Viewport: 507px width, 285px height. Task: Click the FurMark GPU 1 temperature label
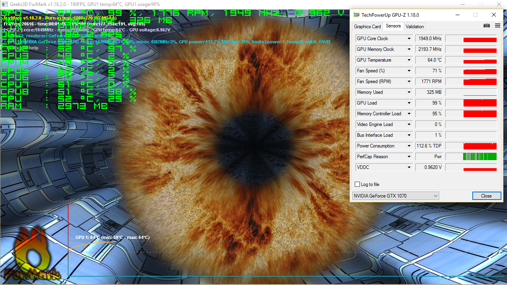coord(113,237)
